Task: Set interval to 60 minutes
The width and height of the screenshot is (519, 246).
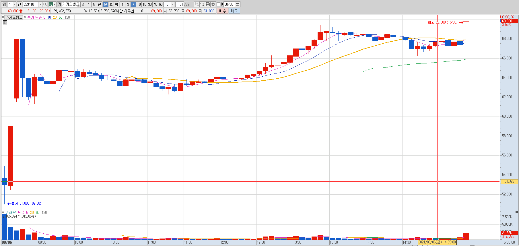Action: tap(161, 4)
